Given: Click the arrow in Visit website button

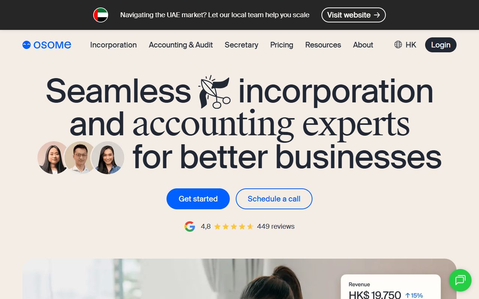Looking at the screenshot, I should 377,15.
